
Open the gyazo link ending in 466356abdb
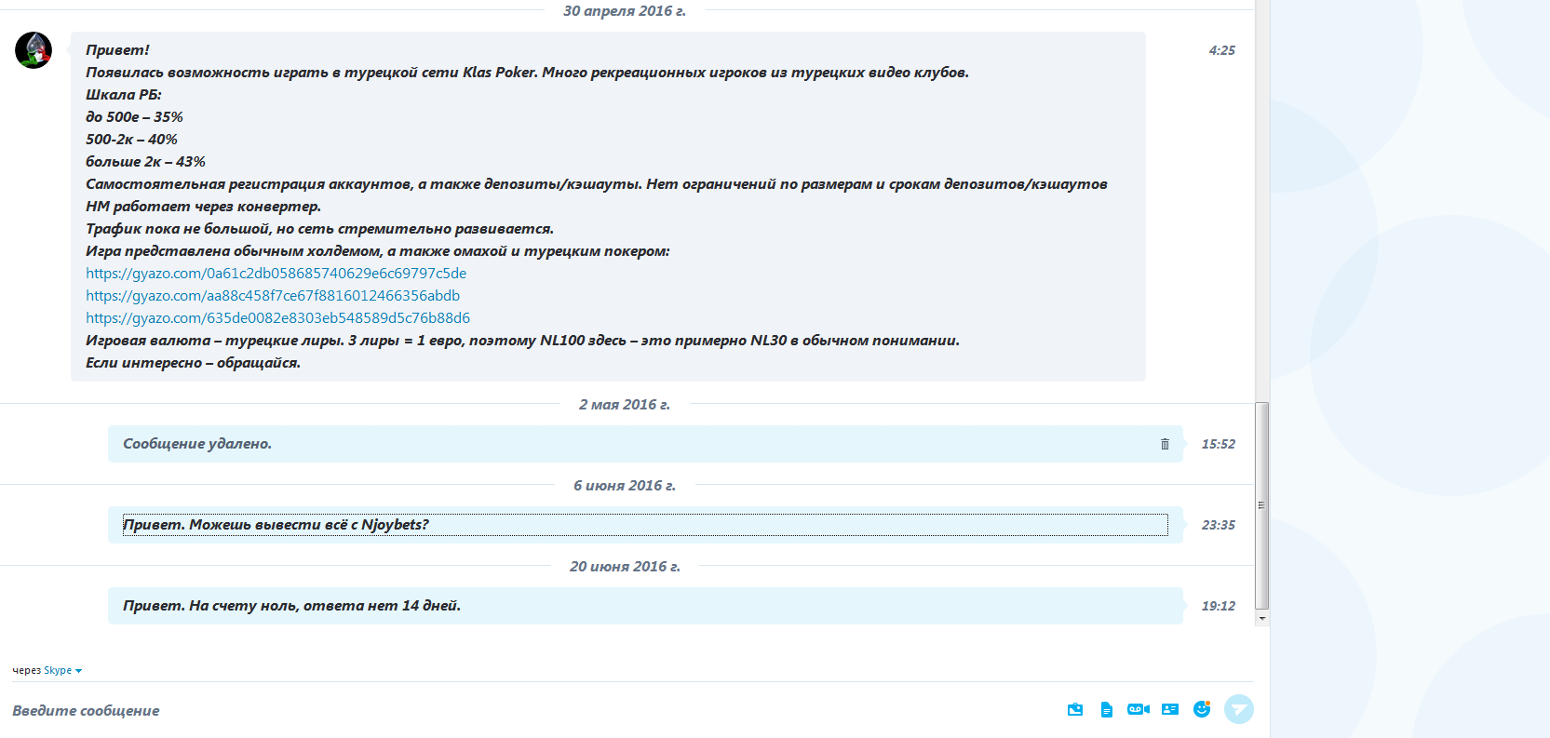click(x=273, y=295)
